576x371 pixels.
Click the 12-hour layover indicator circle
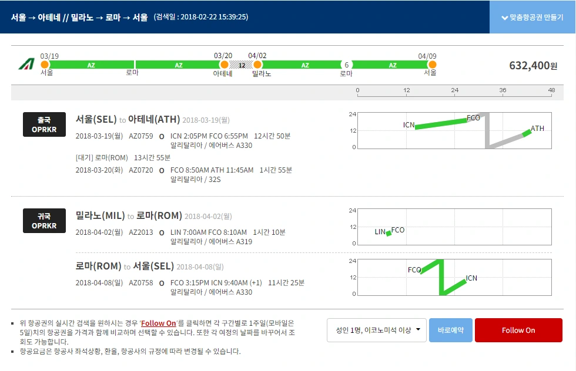242,65
